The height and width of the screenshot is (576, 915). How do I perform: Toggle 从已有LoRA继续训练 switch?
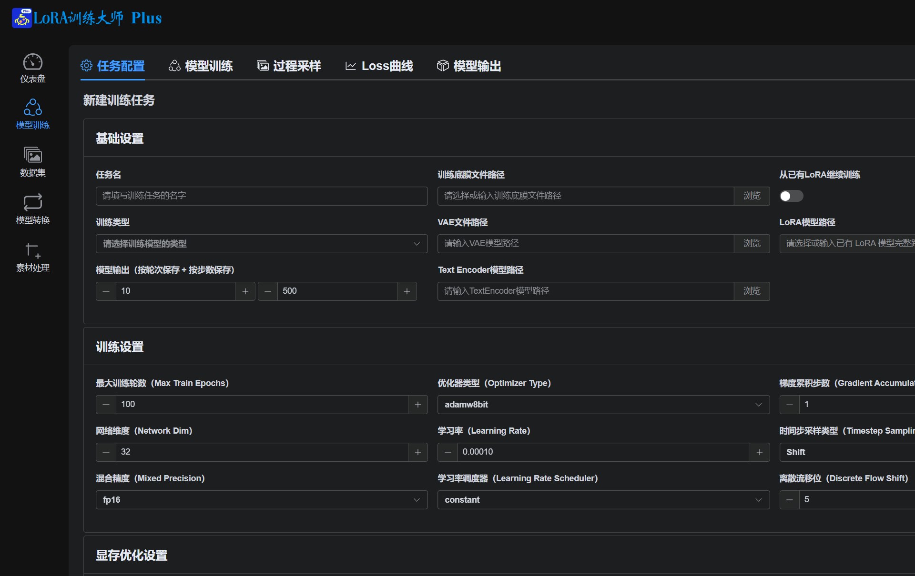791,196
